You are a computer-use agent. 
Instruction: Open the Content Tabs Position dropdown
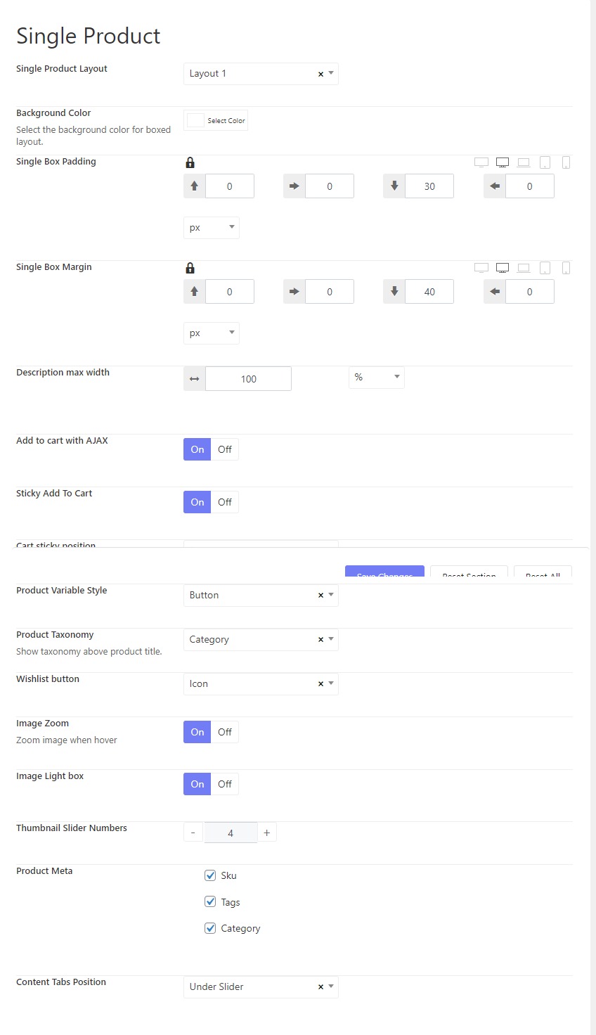tap(261, 987)
